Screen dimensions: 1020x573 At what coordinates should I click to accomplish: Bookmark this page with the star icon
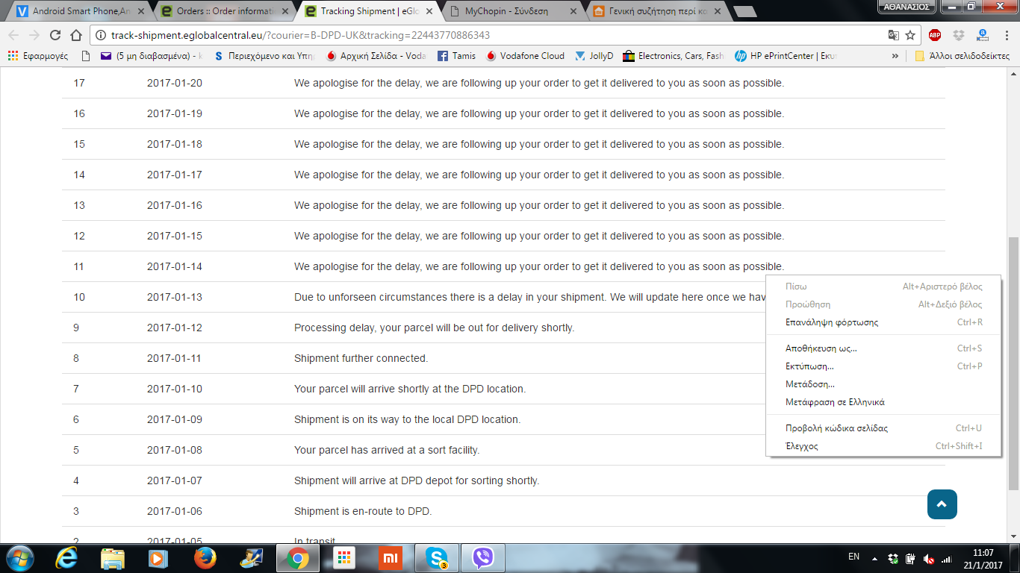pyautogui.click(x=910, y=35)
